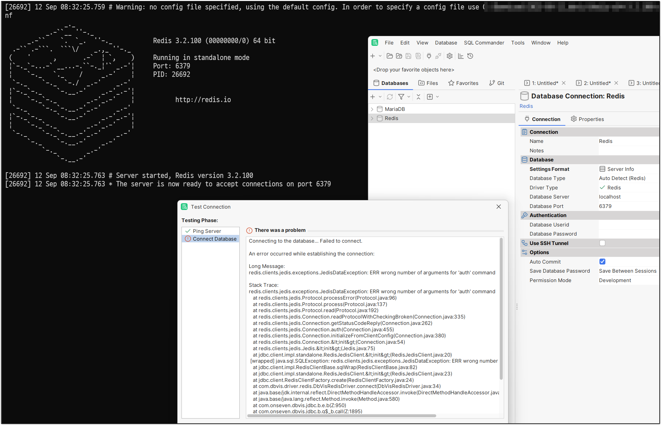Screen dimensions: 661x425
Task: Click the Reload refresh icon in Databases tab
Action: coord(390,97)
